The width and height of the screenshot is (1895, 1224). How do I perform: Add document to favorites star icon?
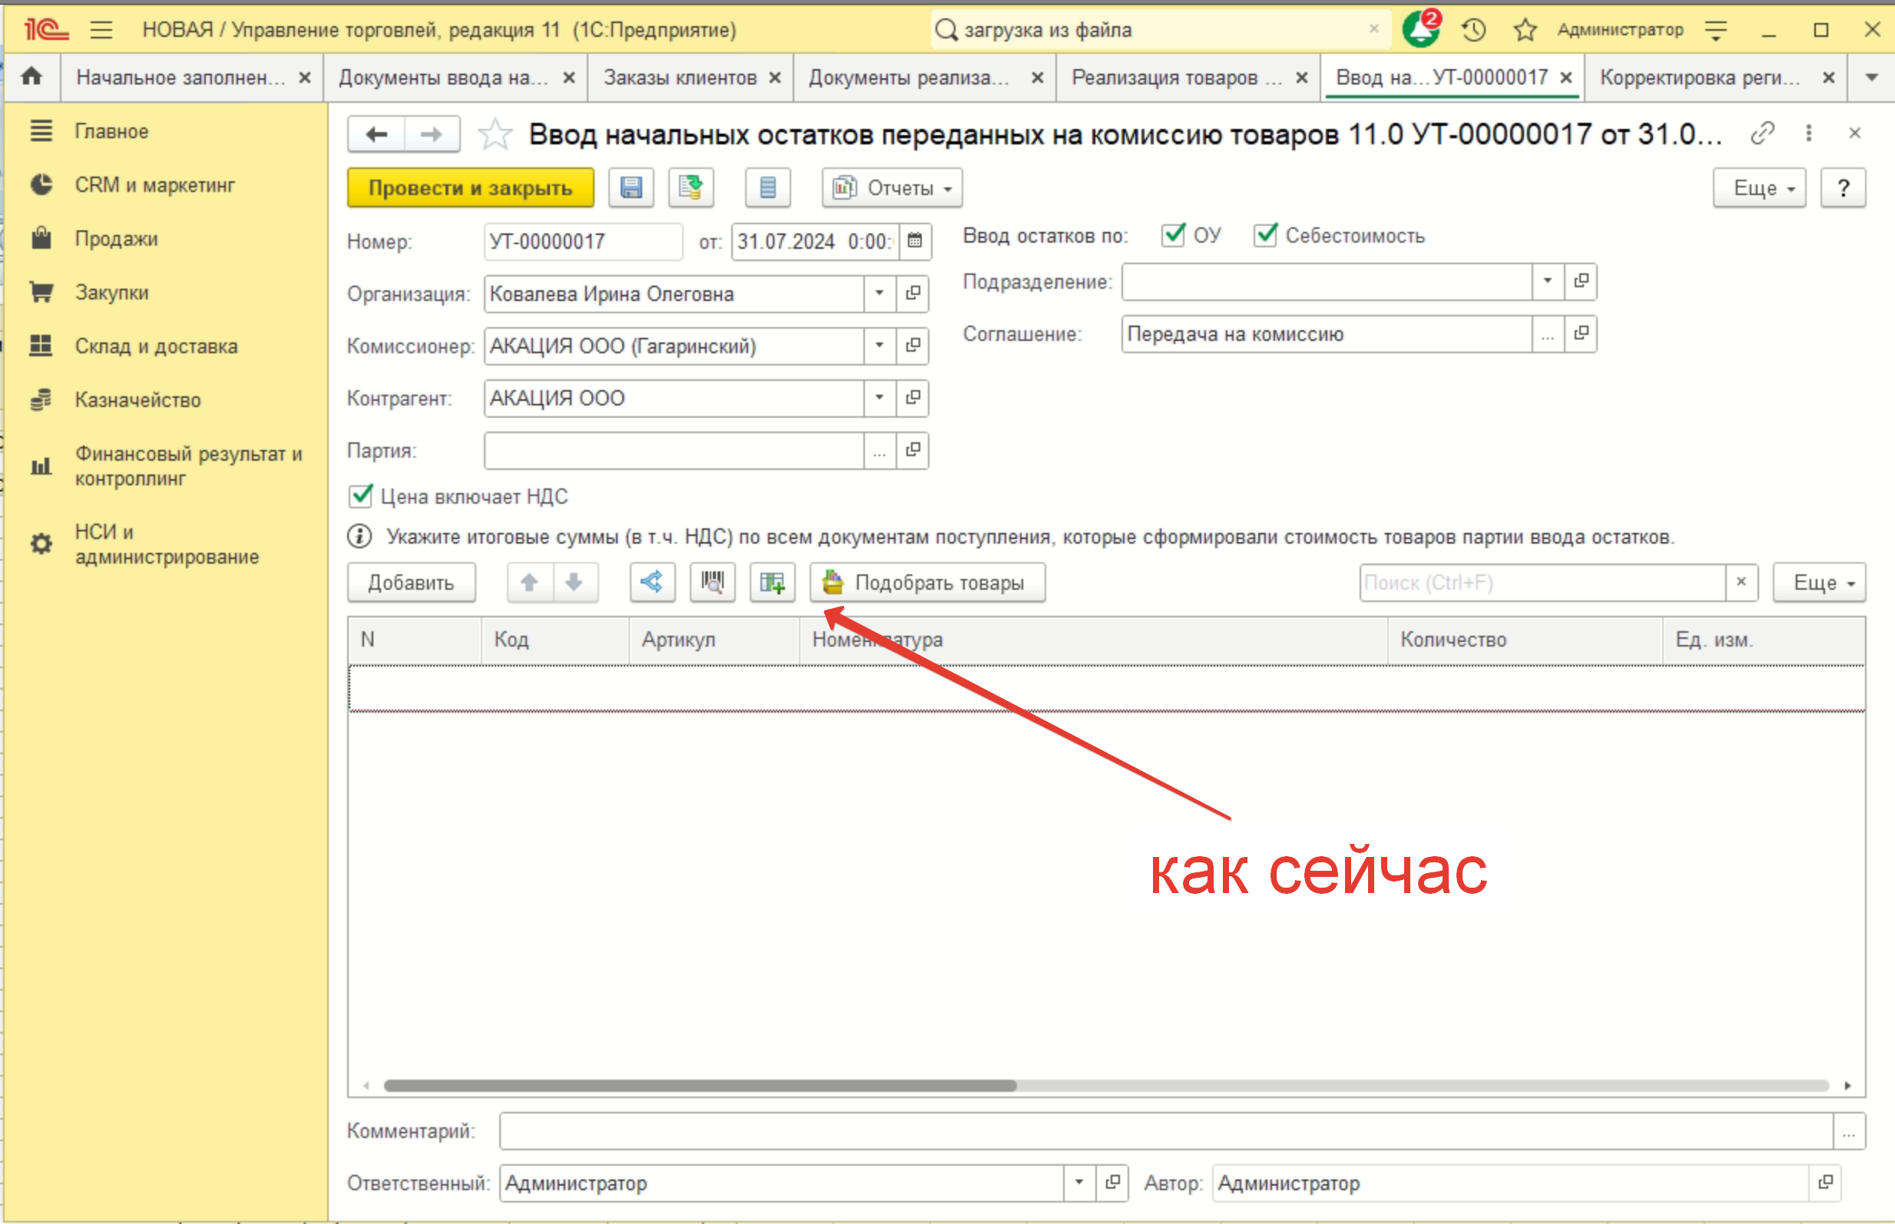click(495, 134)
